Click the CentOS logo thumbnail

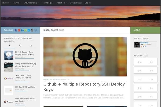coord(9,79)
